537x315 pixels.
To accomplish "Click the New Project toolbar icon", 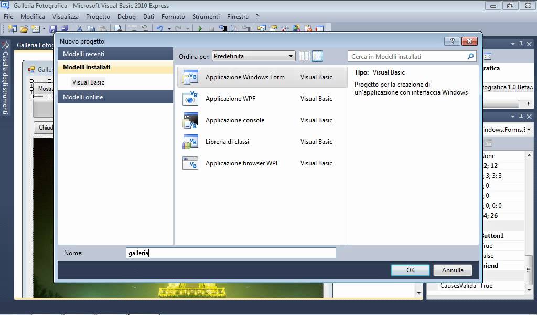I will pyautogui.click(x=13, y=29).
